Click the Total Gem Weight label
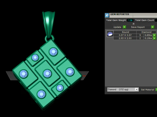 point(116,20)
